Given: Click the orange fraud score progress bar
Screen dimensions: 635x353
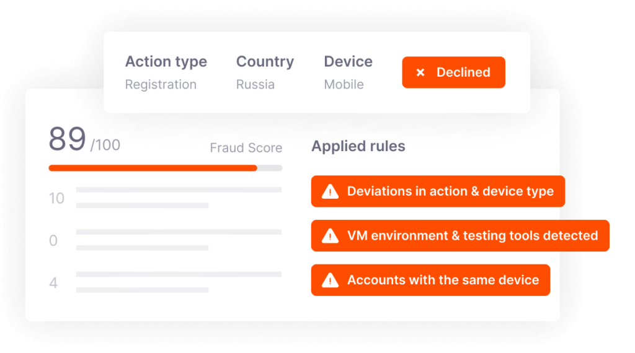Looking at the screenshot, I should [153, 168].
